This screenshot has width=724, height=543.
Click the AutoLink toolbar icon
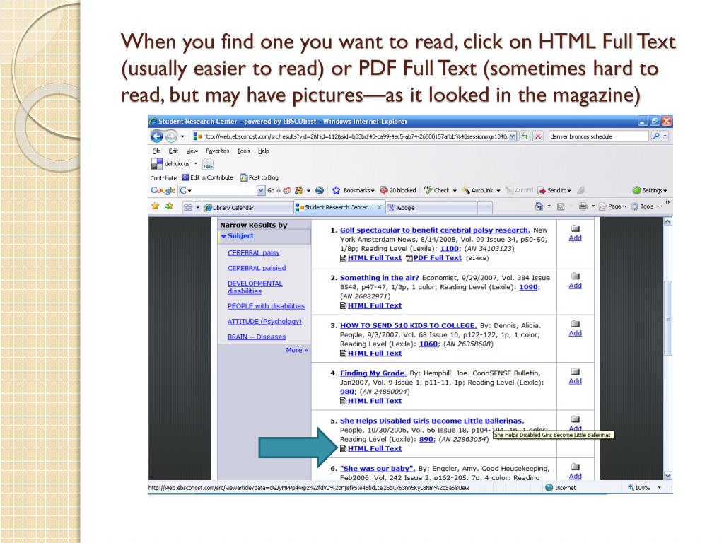click(466, 190)
